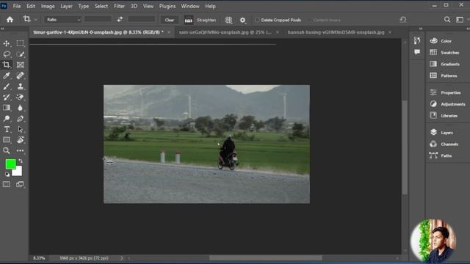Image resolution: width=470 pixels, height=264 pixels.
Task: Select the Path Selection tool
Action: pos(20,129)
